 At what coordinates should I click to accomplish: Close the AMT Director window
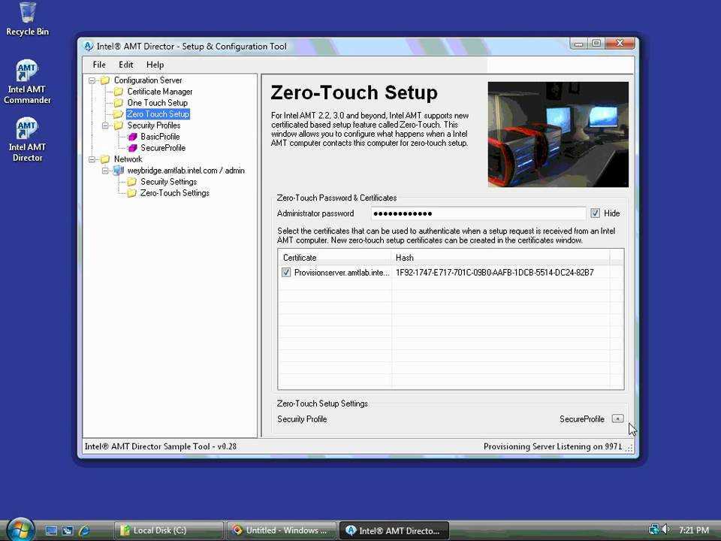(x=620, y=44)
